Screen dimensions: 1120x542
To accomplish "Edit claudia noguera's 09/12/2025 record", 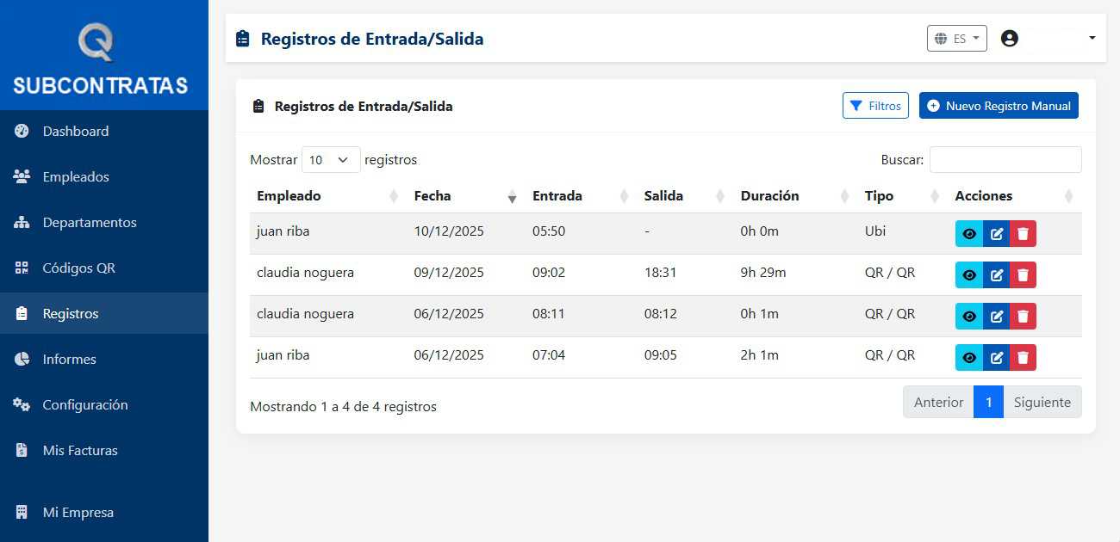I will coord(995,274).
